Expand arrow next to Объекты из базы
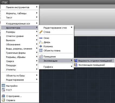The image size is (115, 103). [x=37, y=75]
